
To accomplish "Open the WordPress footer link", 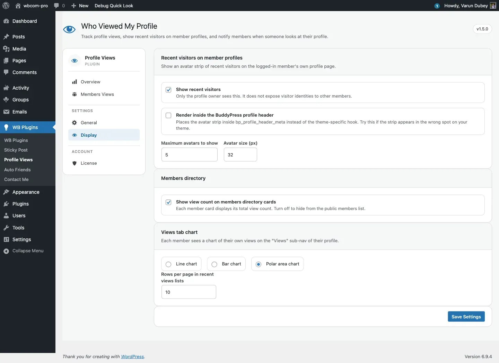I will pyautogui.click(x=132, y=356).
